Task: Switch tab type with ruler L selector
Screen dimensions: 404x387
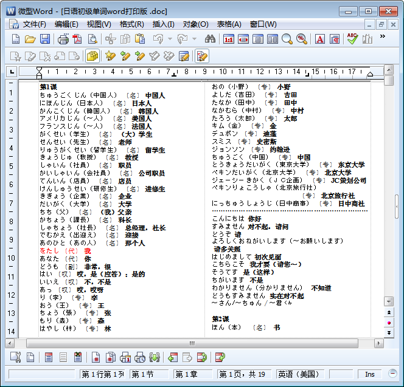Action: pyautogui.click(x=12, y=72)
